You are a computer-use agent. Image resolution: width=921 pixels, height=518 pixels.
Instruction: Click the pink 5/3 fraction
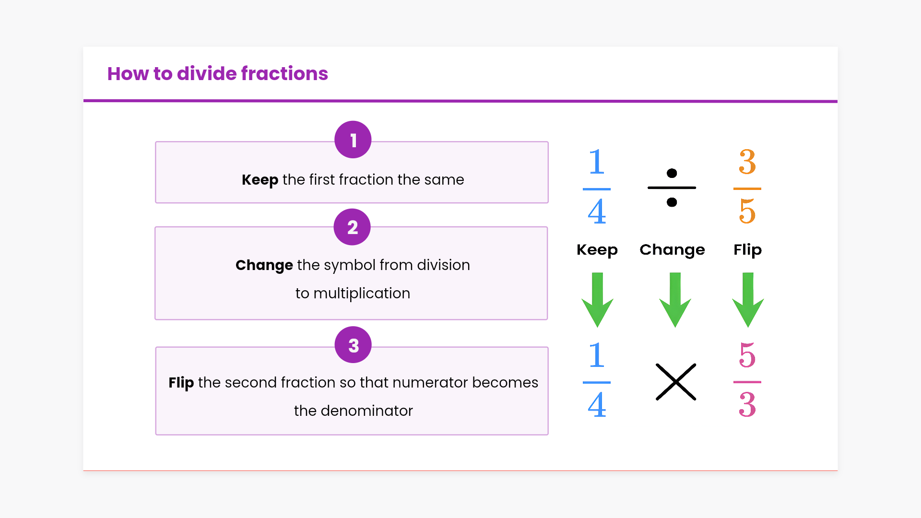747,380
